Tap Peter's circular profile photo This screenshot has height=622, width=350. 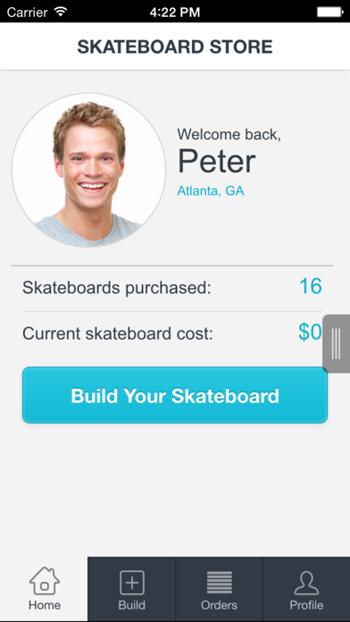point(88,170)
